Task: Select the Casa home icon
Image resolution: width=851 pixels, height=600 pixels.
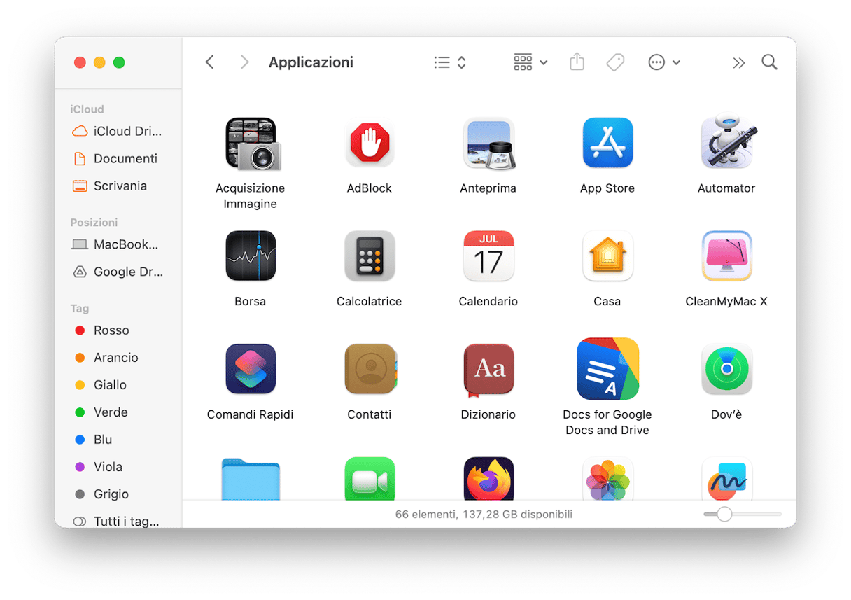Action: pos(607,256)
